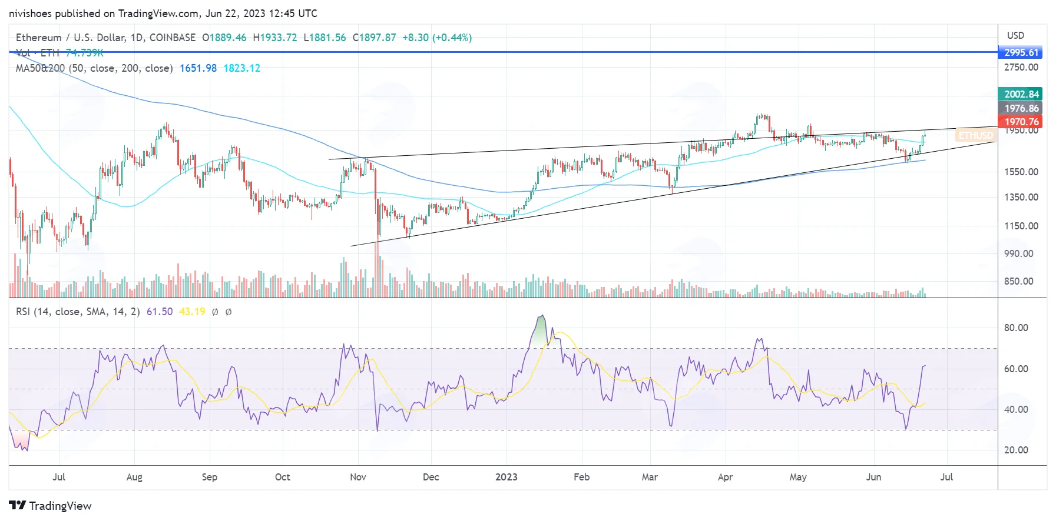Select the MA50&200 indicator legend
The height and width of the screenshot is (521, 1056).
(x=94, y=68)
